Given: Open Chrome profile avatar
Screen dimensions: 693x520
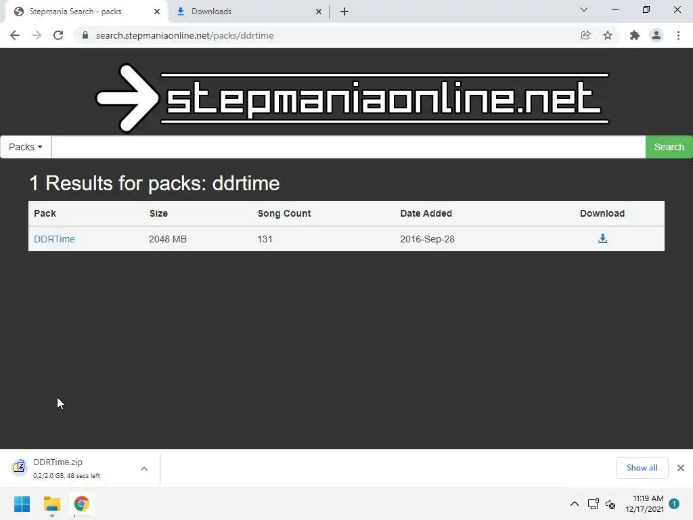Looking at the screenshot, I should tap(656, 35).
